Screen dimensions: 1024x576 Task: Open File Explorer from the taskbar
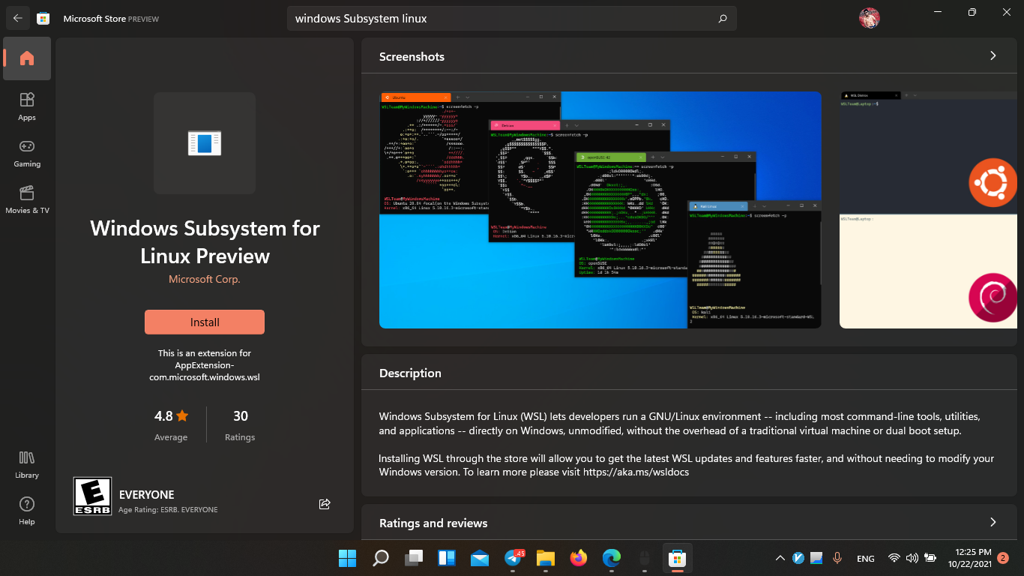(546, 558)
